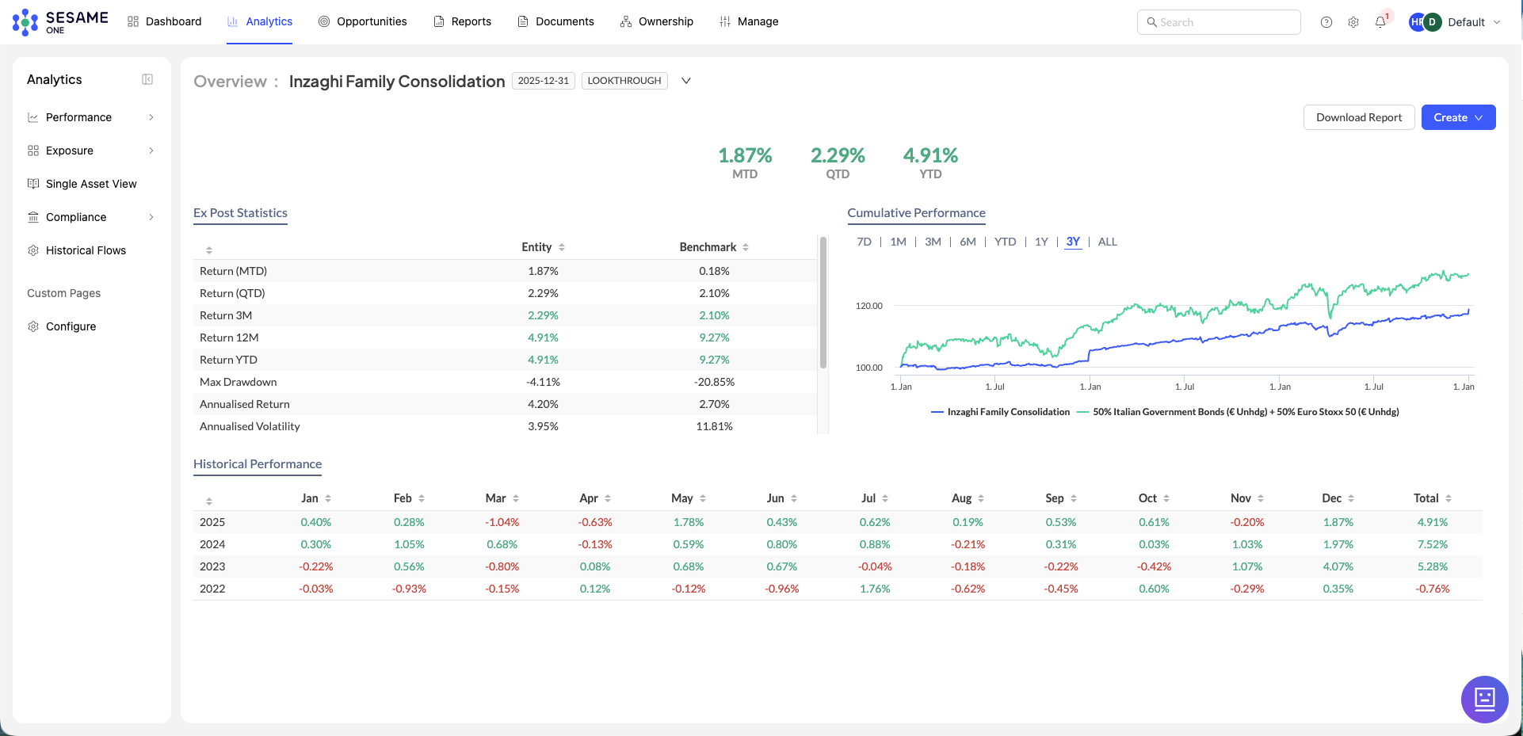Click the Configure gear icon
This screenshot has height=736, width=1523.
click(33, 326)
